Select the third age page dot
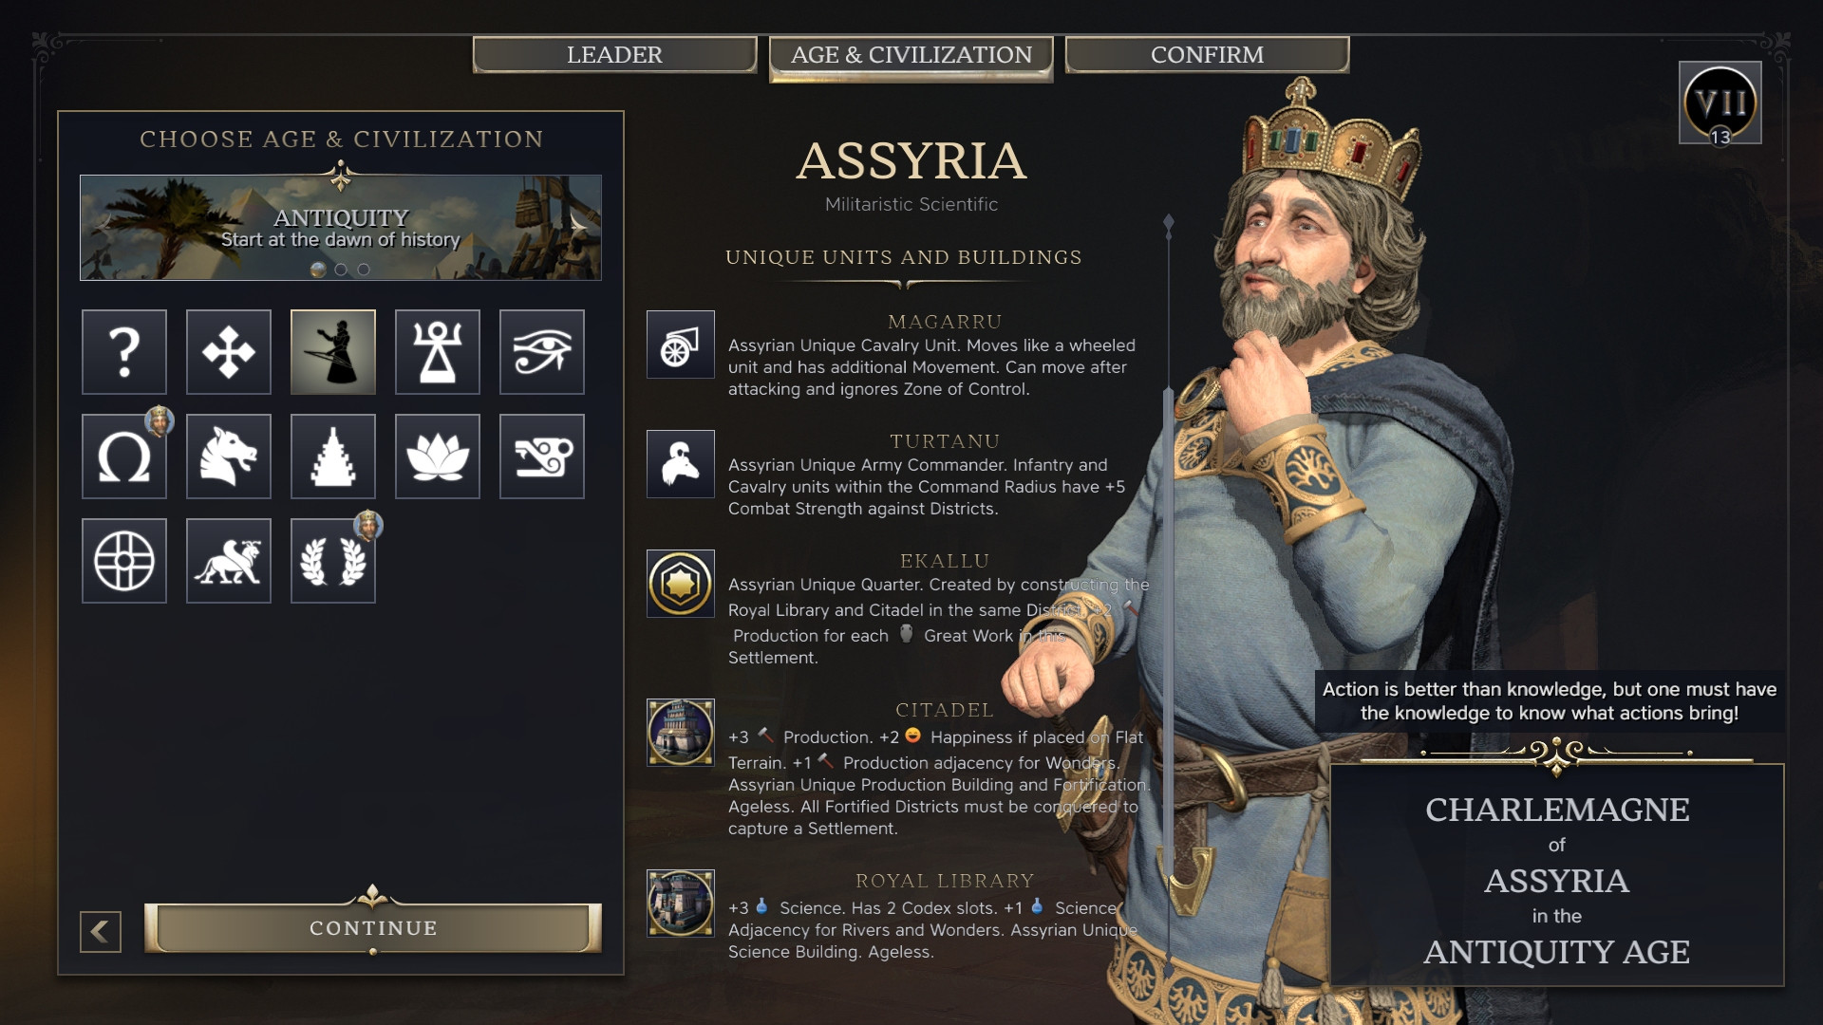1823x1025 pixels. 364,270
